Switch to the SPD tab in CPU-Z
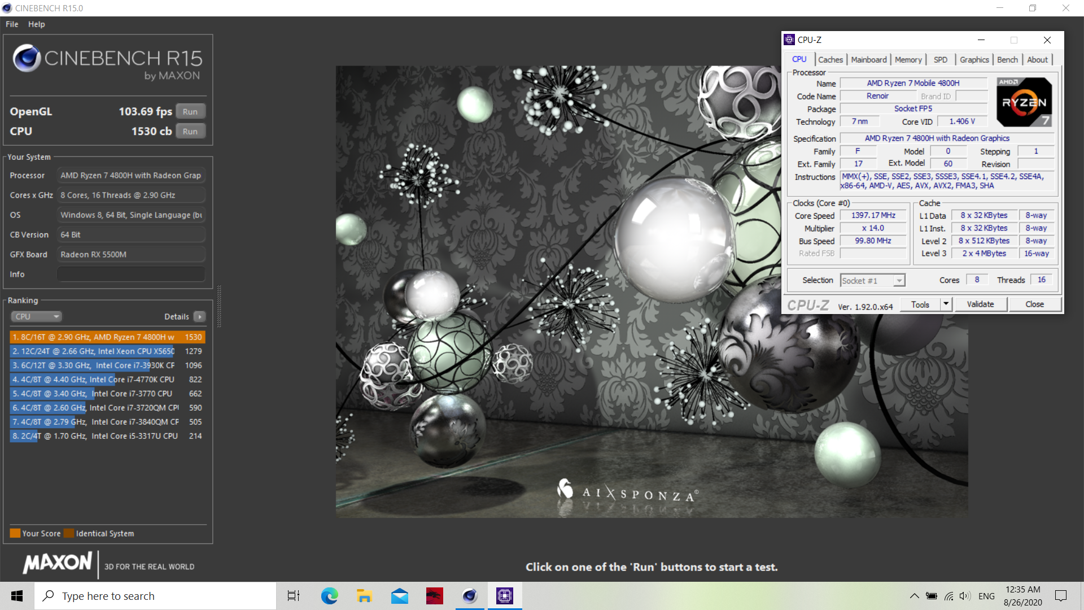 [941, 60]
